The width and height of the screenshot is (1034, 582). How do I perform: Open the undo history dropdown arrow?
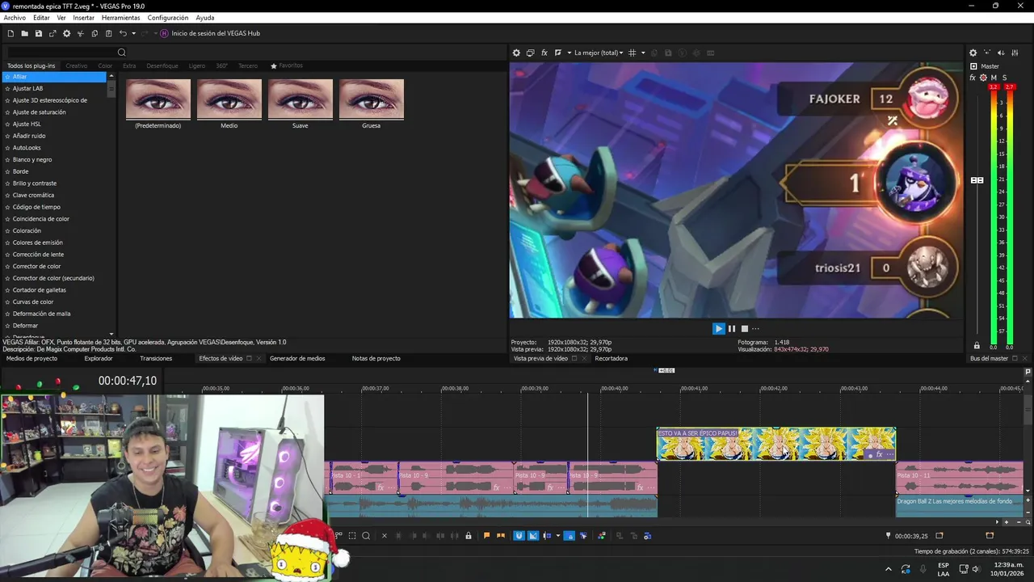tap(133, 33)
